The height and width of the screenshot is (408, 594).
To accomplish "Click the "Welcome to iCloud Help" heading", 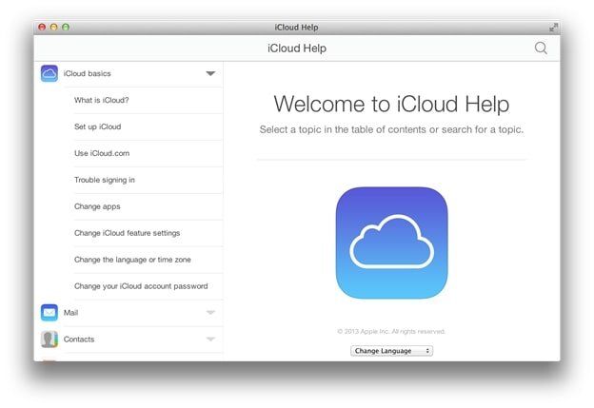I will point(391,104).
